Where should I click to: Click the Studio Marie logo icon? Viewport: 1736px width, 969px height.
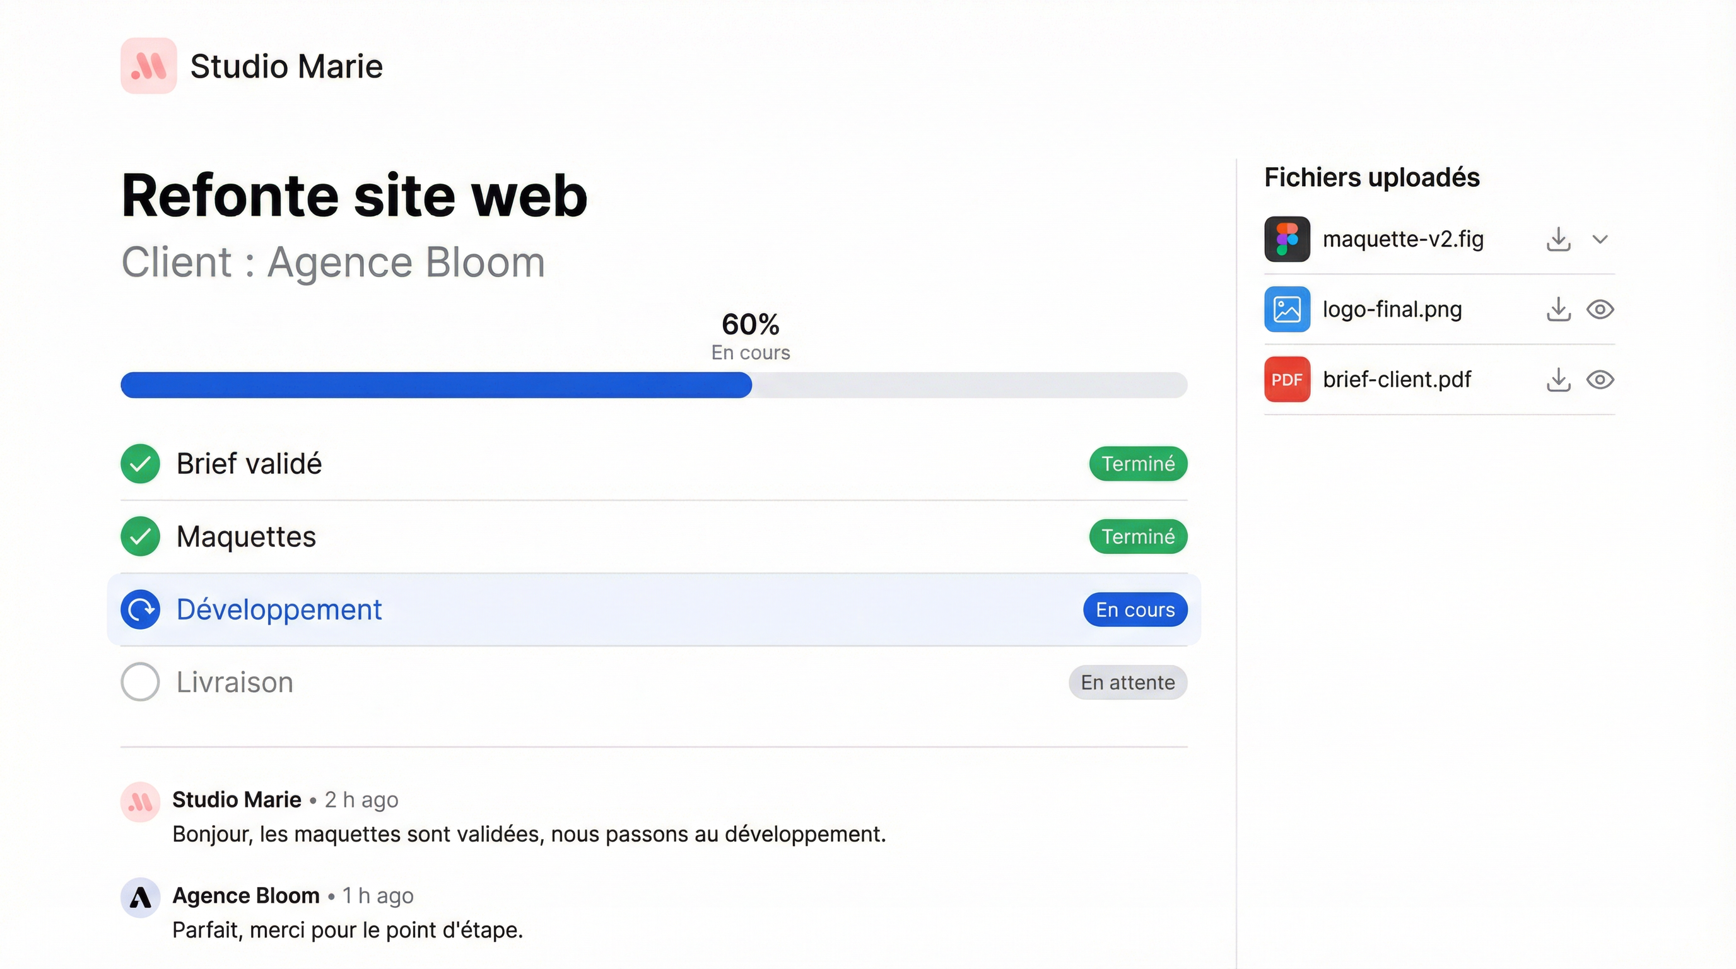(x=148, y=66)
